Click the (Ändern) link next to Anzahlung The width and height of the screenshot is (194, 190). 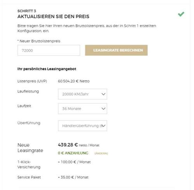(x=101, y=153)
